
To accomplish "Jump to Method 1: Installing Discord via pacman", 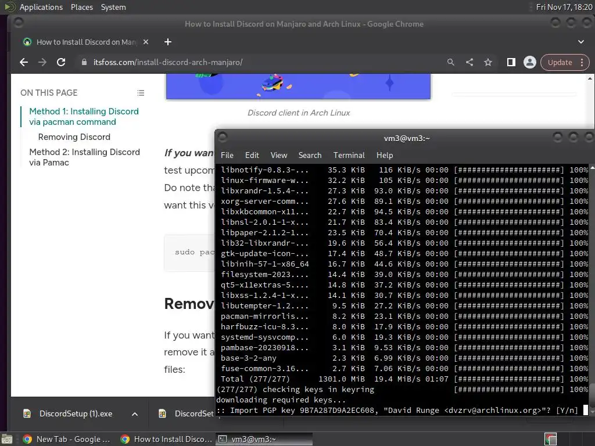I will coord(84,116).
